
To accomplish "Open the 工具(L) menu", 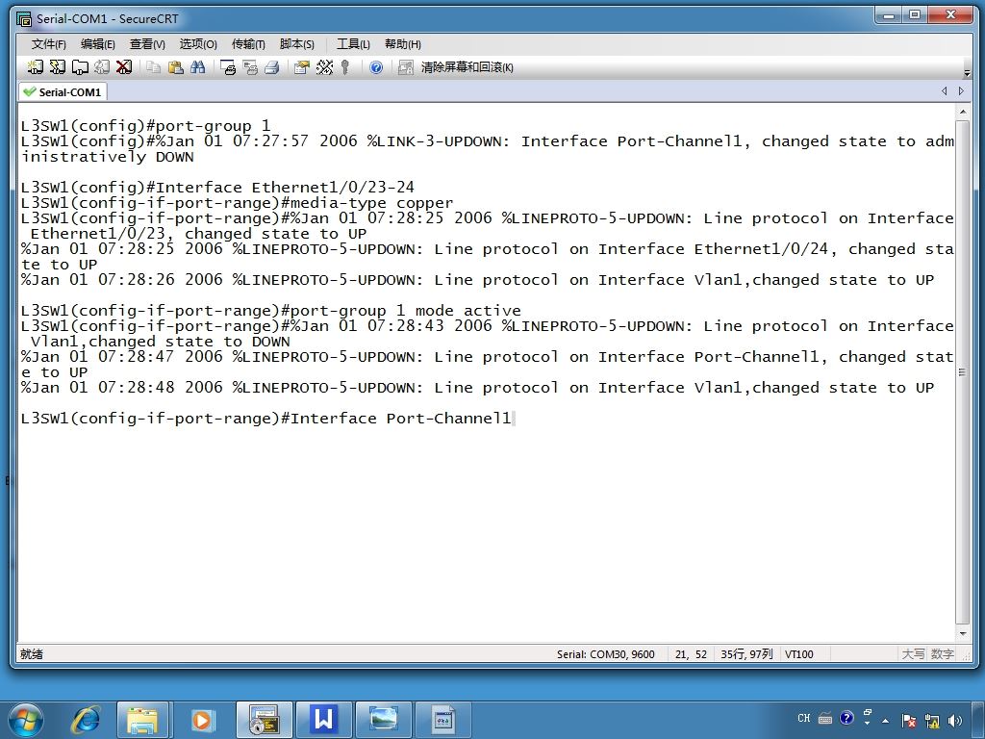I will [x=353, y=44].
